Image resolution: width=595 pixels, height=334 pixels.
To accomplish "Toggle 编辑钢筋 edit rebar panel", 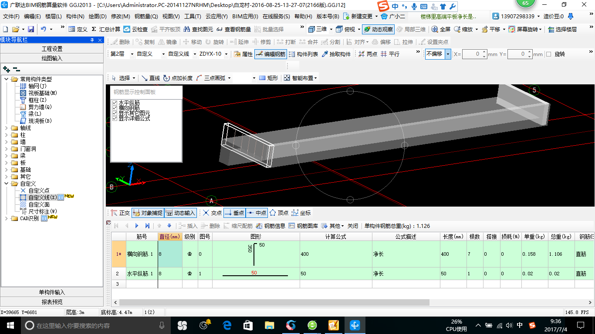I will pos(270,54).
